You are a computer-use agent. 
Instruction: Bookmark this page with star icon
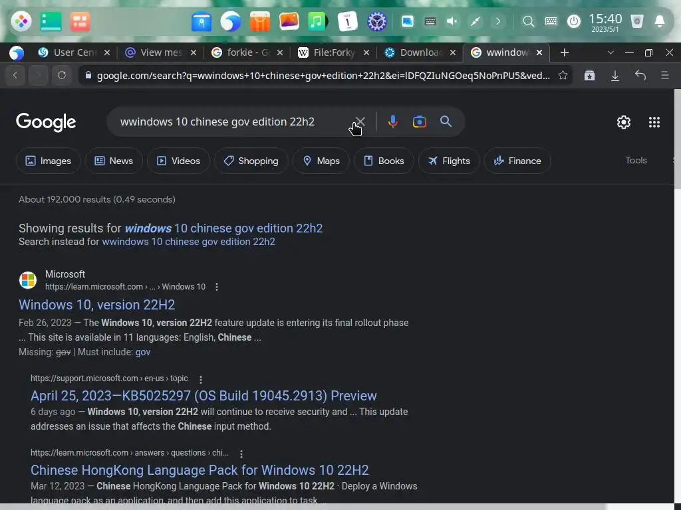tap(563, 75)
